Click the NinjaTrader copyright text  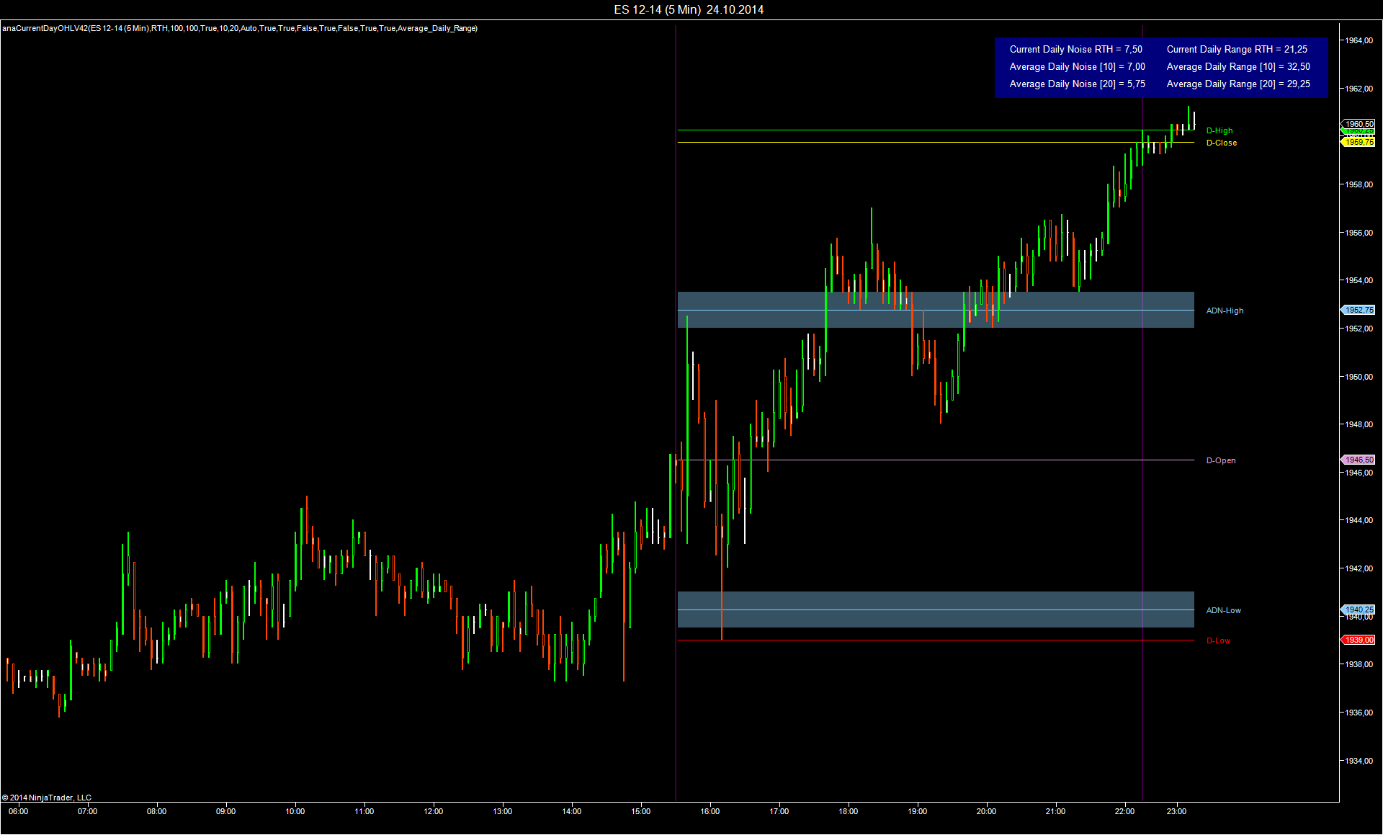pos(47,798)
